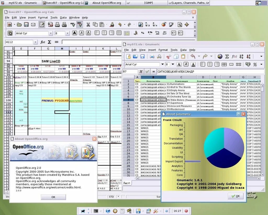Click the Cut scissors icon in Calc
This screenshot has width=268, height=215.
(88, 25)
